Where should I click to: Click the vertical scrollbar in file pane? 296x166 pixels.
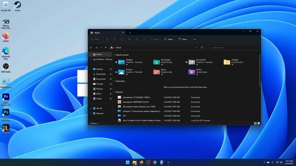[260, 71]
